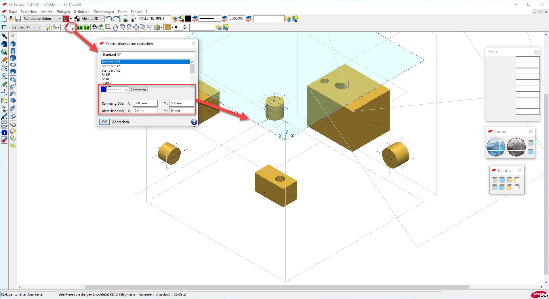Expand the arrow next to the grid icon
Image resolution: width=549 pixels, height=299 pixels.
[136, 19]
